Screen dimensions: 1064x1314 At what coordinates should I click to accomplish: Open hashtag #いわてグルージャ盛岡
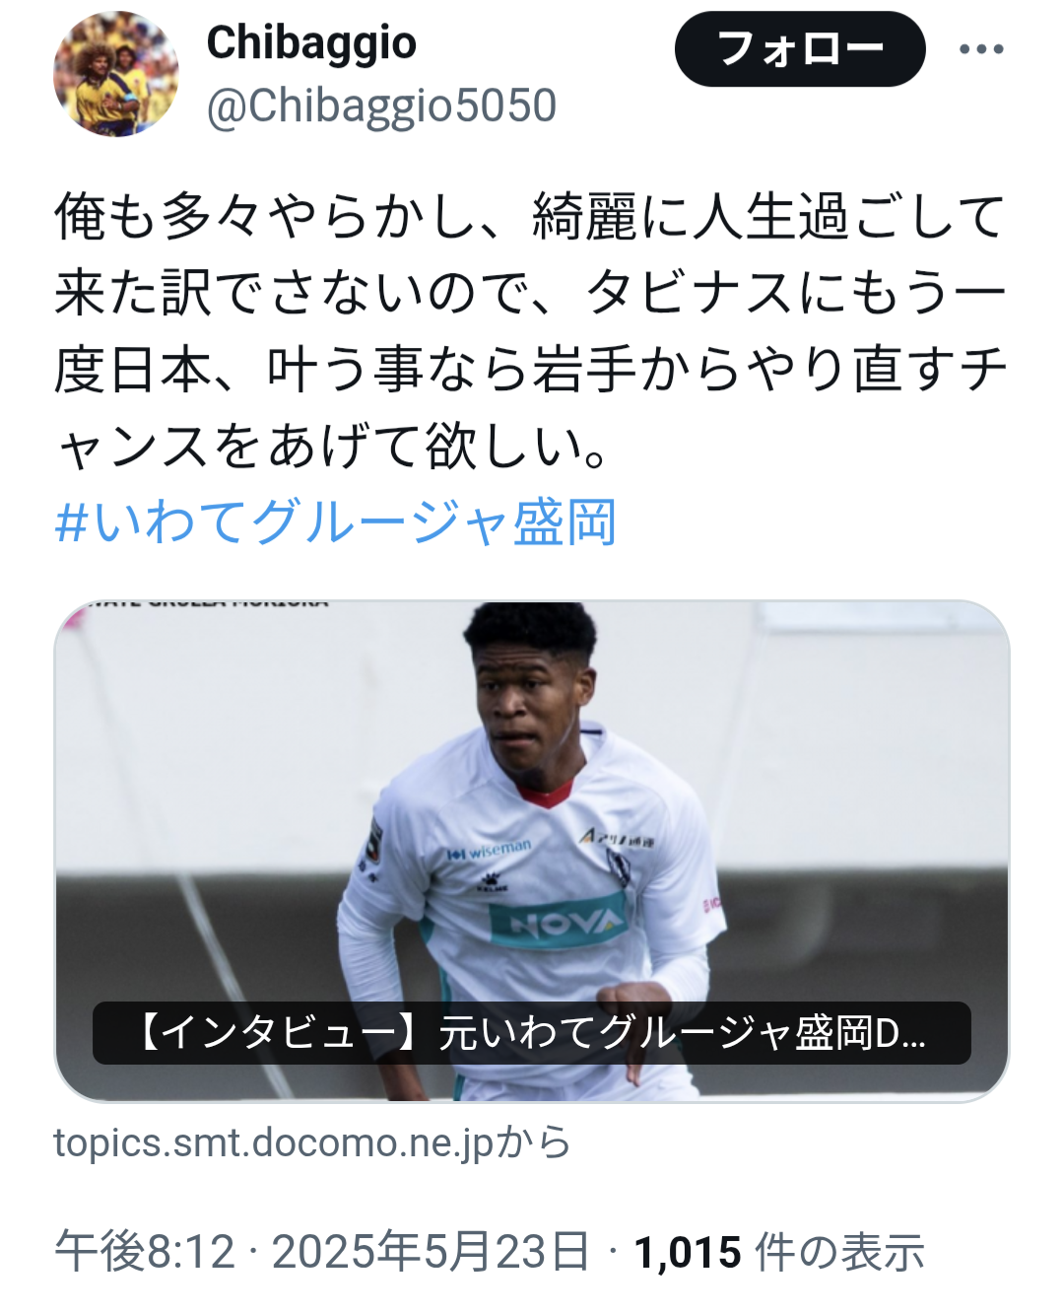click(336, 522)
